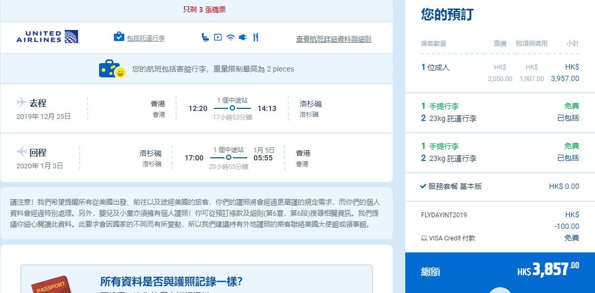Click the 總額 total price bar
The height and width of the screenshot is (293, 595).
tap(500, 272)
